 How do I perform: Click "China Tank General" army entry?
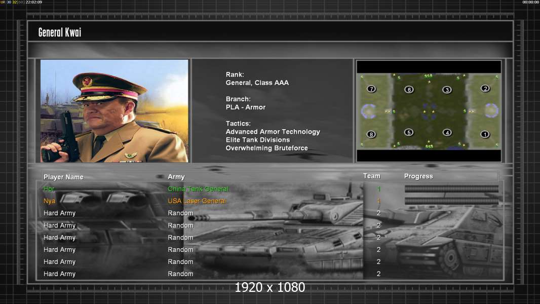[x=198, y=188]
